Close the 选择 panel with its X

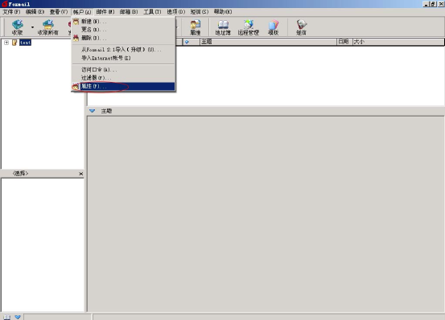point(81,174)
